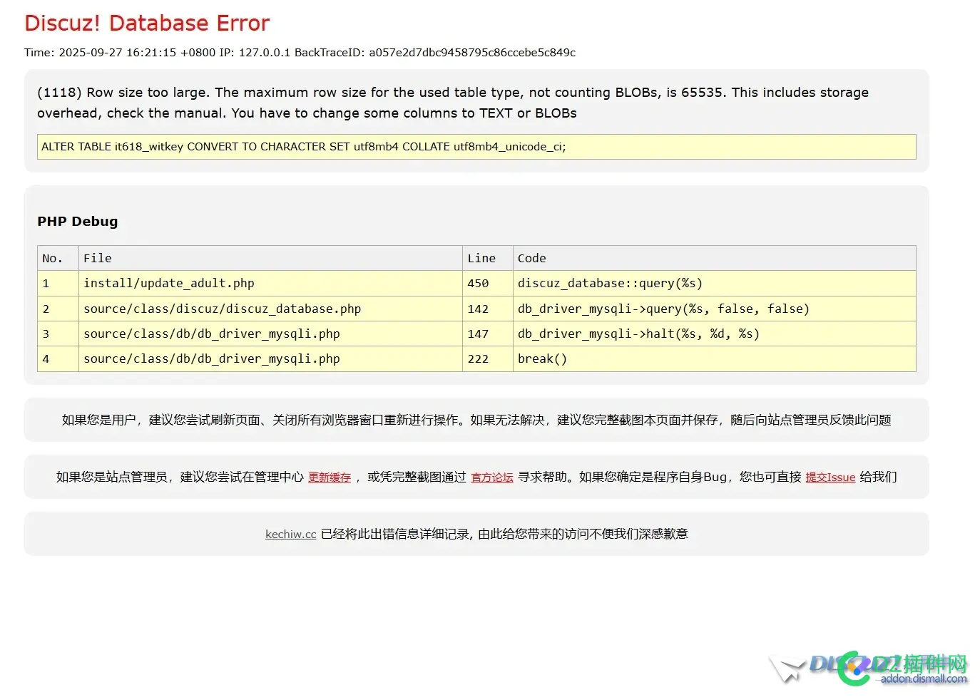Select the 1118 Row size error message
The height and width of the screenshot is (697, 980).
(452, 102)
